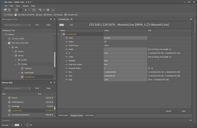This screenshot has height=128, width=197.
Task: Open the Workspace Tree search dropdown arrow
Action: [30, 25]
